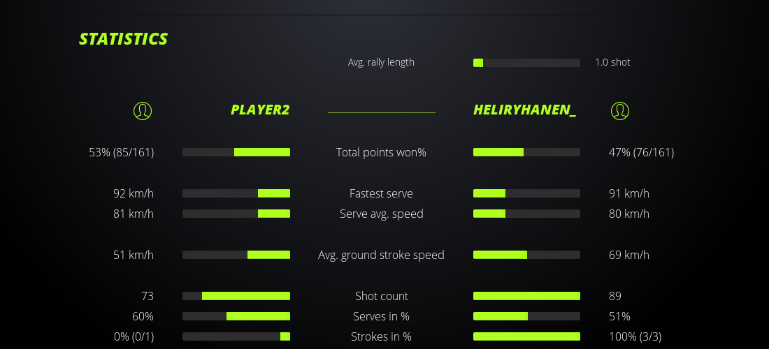
Task: Click the 53% (85/161) points value
Action: tap(122, 152)
